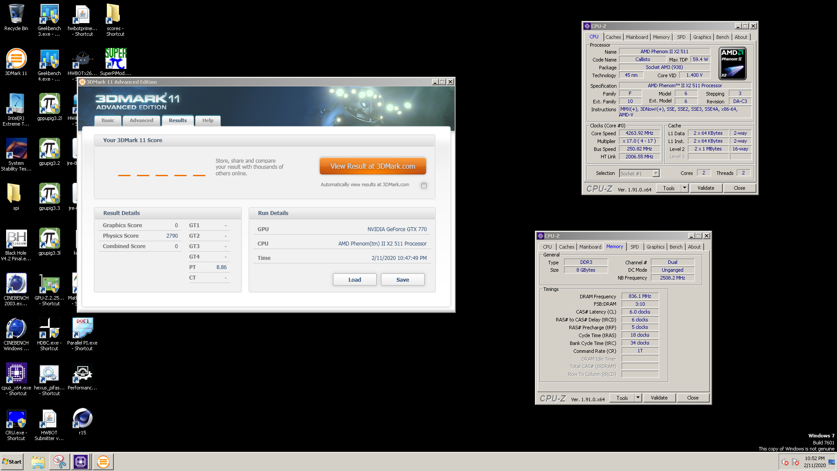The height and width of the screenshot is (471, 837).
Task: Click View Result at 3DMark.com
Action: [x=373, y=166]
